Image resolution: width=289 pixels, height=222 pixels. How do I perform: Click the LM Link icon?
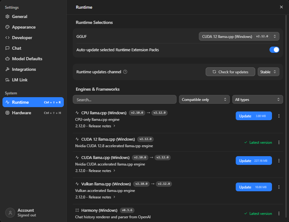7,80
